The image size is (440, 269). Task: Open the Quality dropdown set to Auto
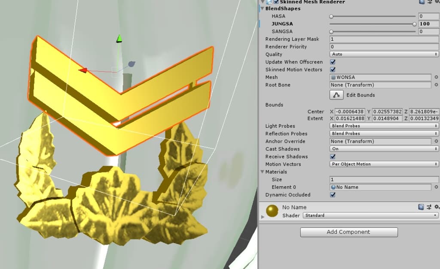pyautogui.click(x=384, y=54)
